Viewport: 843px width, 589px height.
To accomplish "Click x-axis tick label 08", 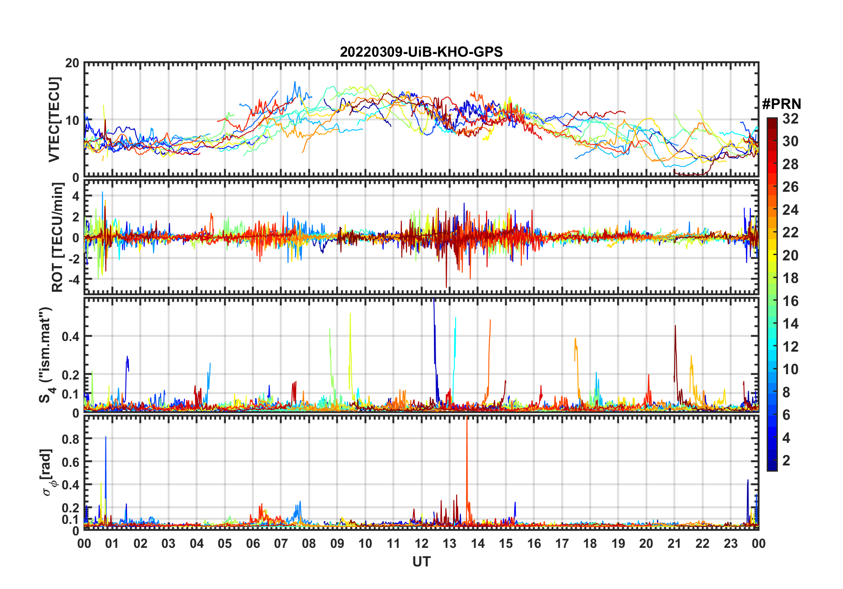I will 309,543.
